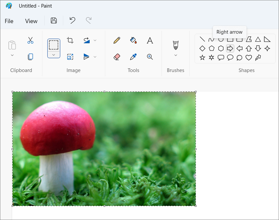279x220 pixels.
Task: Open the File menu
Action: coord(9,21)
